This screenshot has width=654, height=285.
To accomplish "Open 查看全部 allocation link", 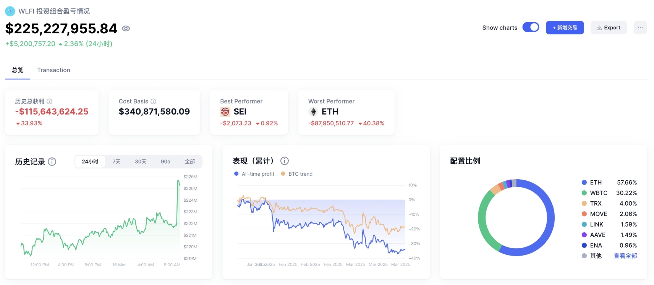I will coord(625,256).
